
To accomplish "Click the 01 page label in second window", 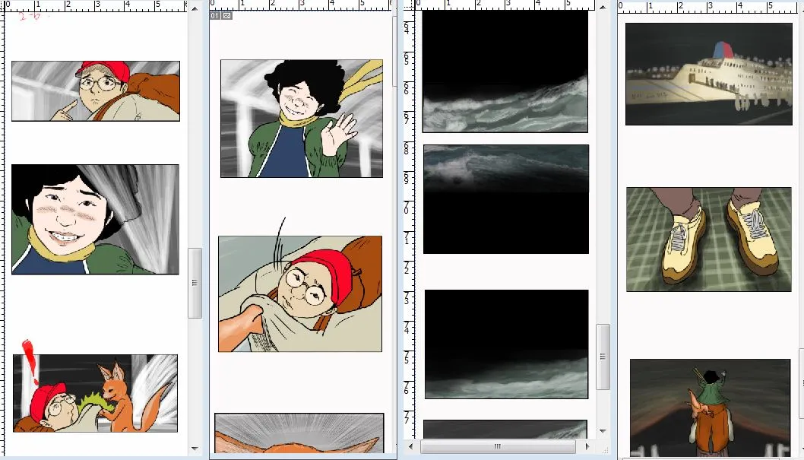I will pyautogui.click(x=215, y=16).
